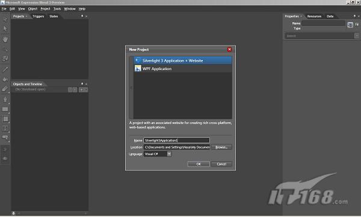Click the Properties panel Name field

click(323, 23)
